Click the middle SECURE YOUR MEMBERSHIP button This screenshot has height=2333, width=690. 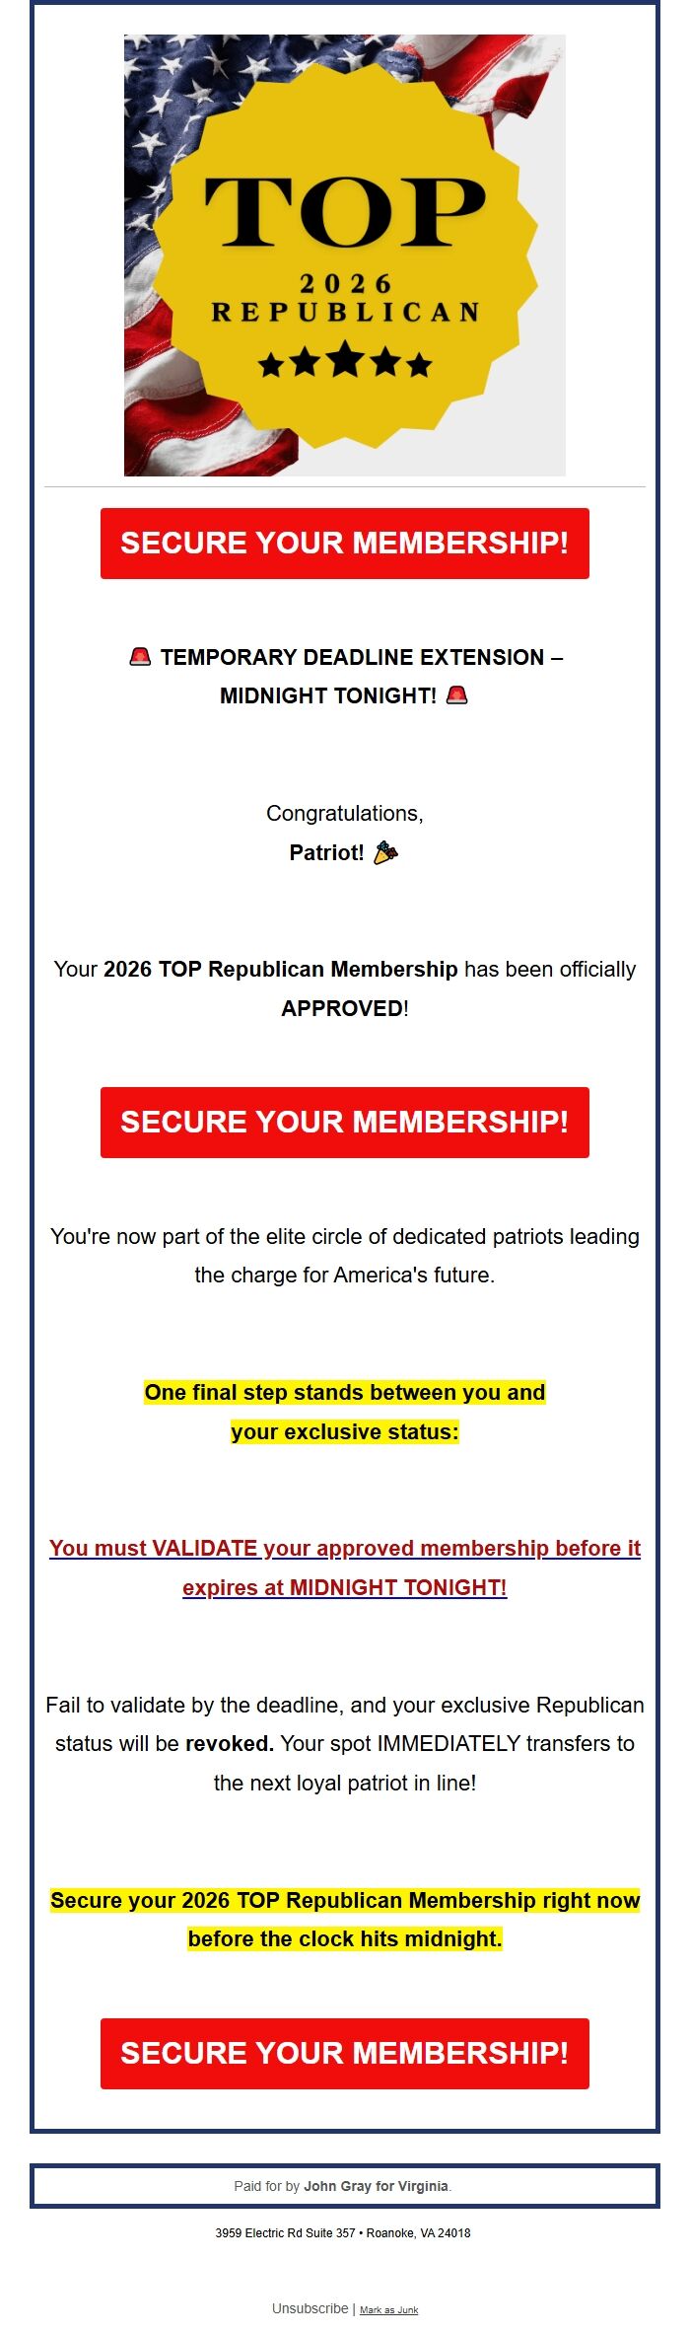point(344,1122)
